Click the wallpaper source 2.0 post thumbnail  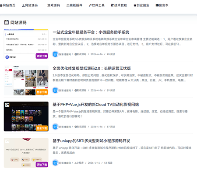coord(26,80)
